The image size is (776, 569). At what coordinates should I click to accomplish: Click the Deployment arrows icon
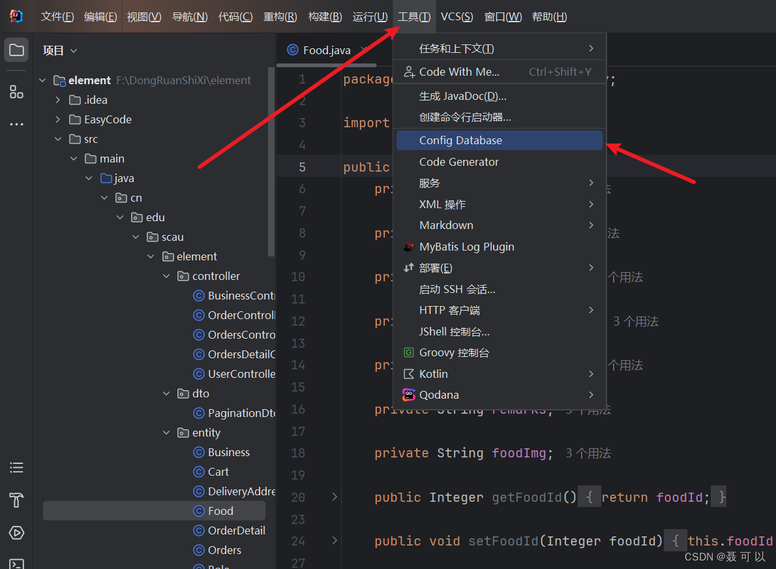[409, 268]
